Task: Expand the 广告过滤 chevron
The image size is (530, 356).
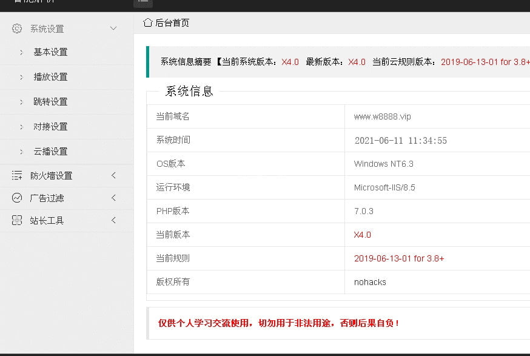Action: pyautogui.click(x=113, y=198)
